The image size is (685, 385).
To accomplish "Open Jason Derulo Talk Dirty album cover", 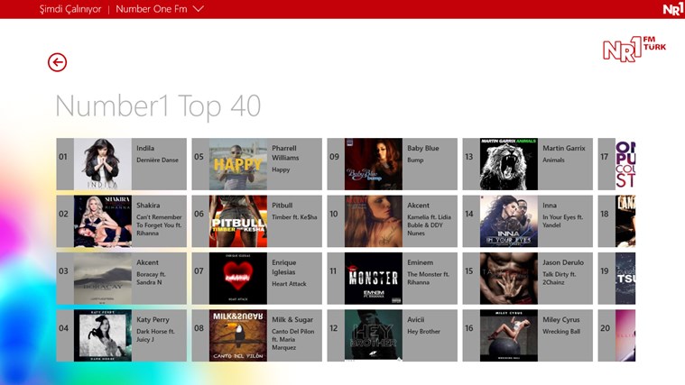I will [x=509, y=279].
